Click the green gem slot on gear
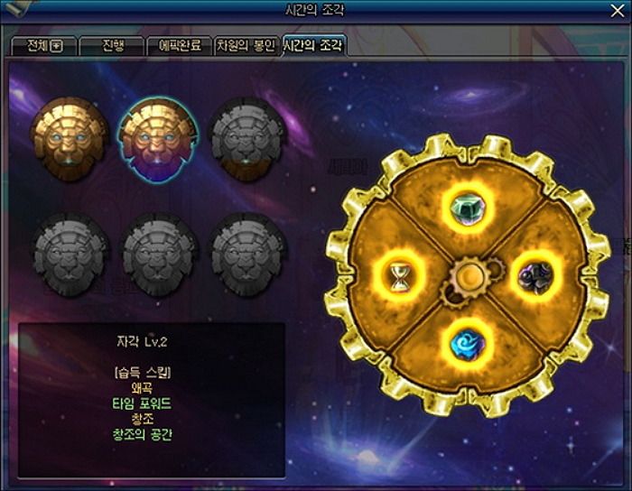632x491 pixels. [468, 208]
